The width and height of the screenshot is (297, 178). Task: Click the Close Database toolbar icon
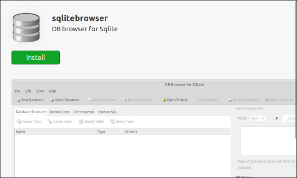(267, 100)
